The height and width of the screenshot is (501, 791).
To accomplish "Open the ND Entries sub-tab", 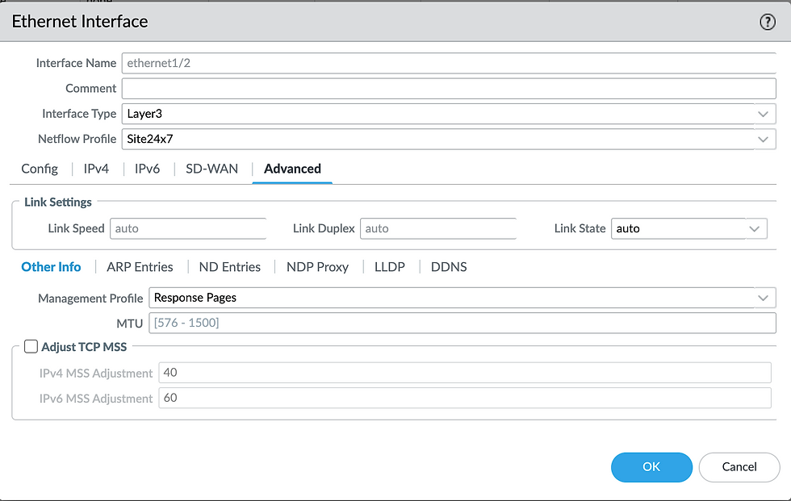I will 230,267.
